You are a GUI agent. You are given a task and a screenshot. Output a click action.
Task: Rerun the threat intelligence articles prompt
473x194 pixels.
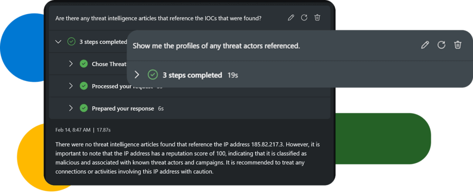[x=304, y=18]
